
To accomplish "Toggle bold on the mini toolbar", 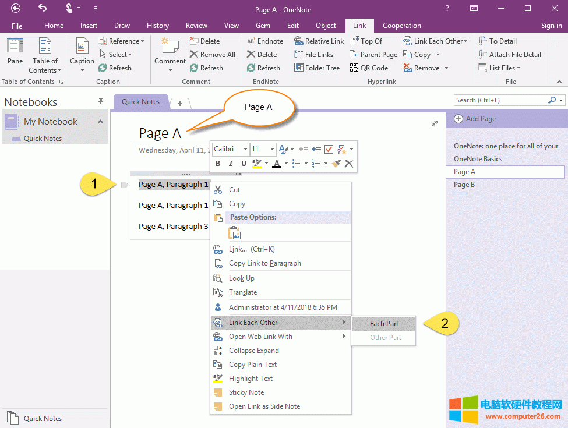I will [217, 164].
